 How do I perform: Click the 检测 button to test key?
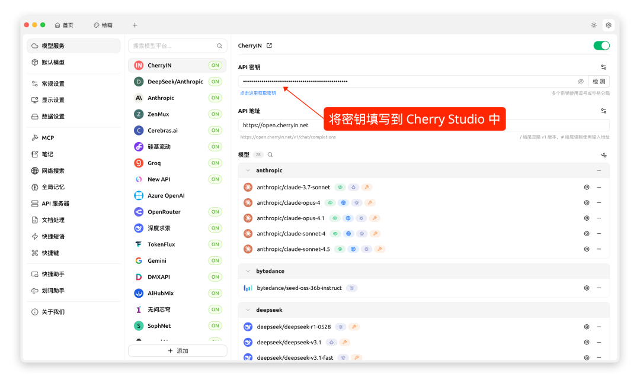click(599, 82)
